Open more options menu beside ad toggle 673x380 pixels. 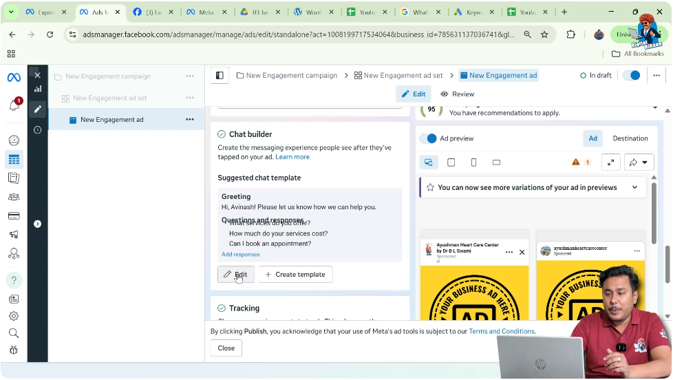tap(656, 76)
